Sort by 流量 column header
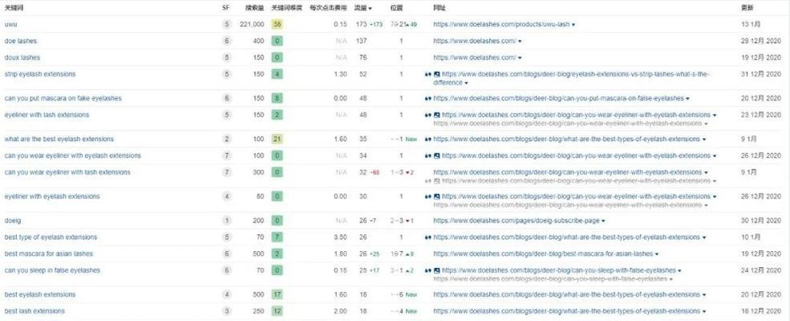Screen dimensions: 790x321 coord(363,8)
